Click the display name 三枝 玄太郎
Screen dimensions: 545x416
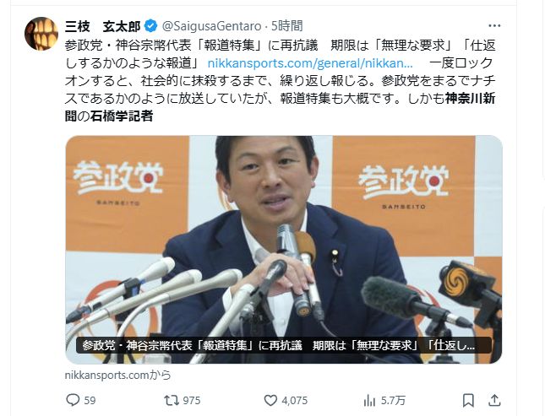[103, 26]
